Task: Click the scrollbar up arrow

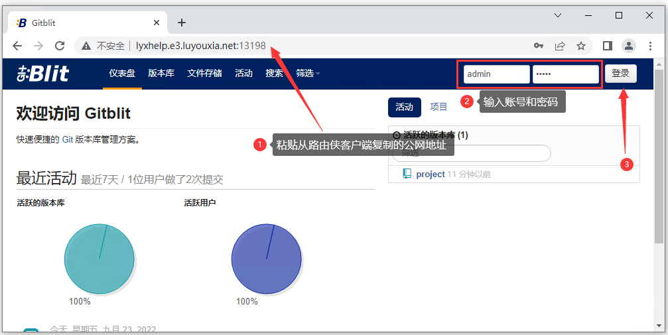Action: [x=659, y=64]
